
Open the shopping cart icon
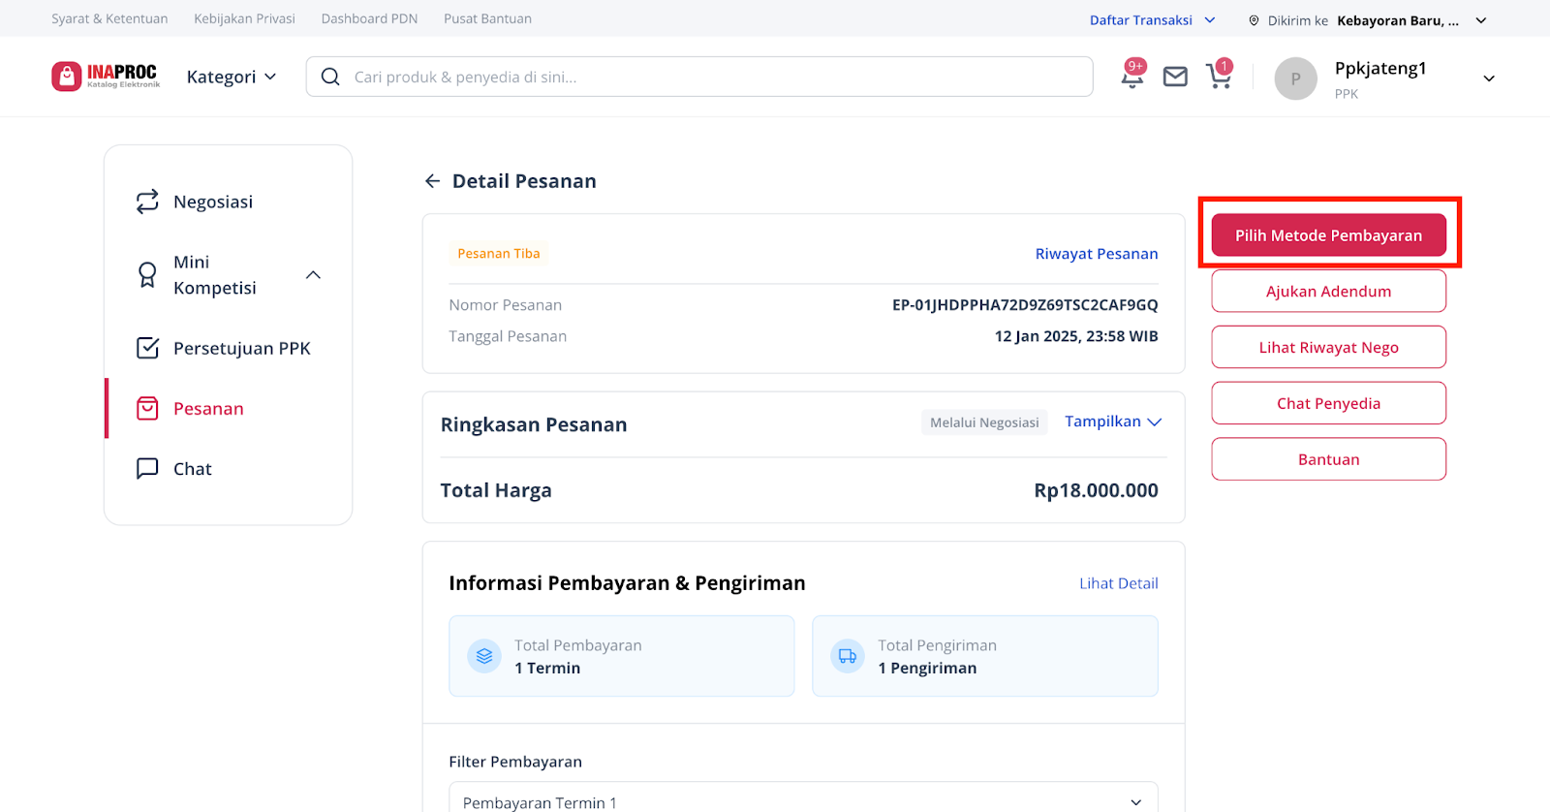pyautogui.click(x=1220, y=75)
